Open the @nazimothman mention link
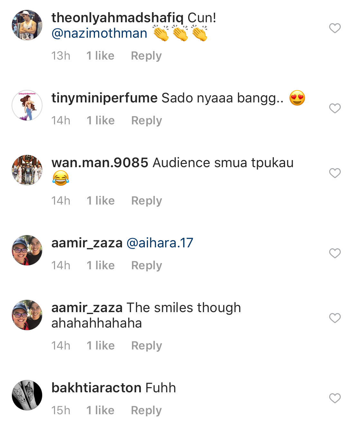The width and height of the screenshot is (362, 430). (x=99, y=33)
